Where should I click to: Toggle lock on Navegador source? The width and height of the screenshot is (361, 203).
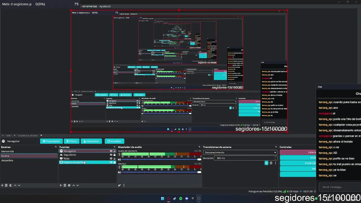click(x=115, y=151)
